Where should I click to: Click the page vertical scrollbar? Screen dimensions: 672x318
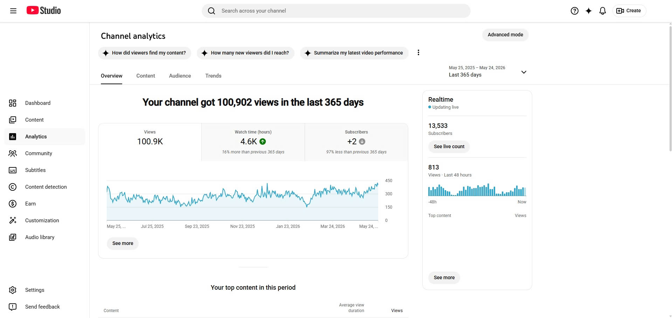670,87
